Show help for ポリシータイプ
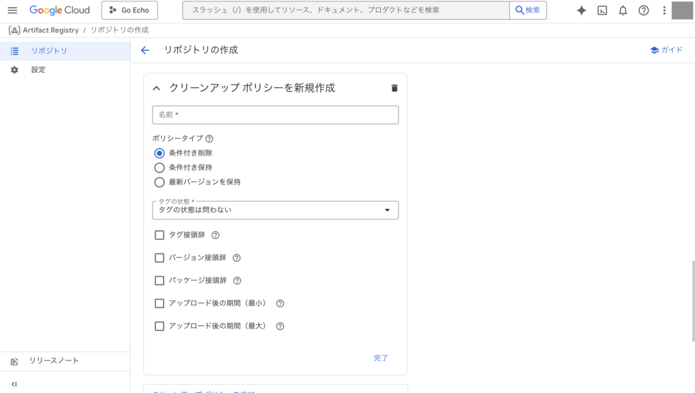This screenshot has height=393, width=695. tap(209, 138)
